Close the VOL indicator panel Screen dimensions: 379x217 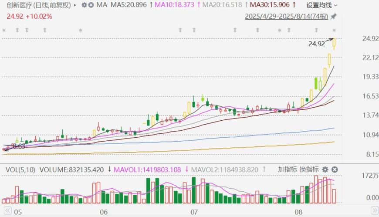tap(335, 169)
